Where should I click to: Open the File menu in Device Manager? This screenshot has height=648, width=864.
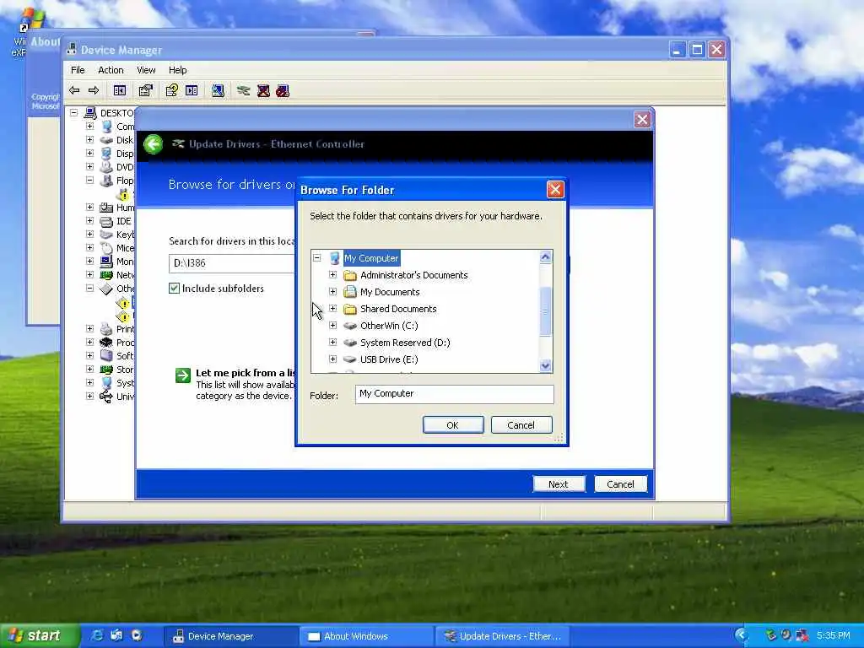click(x=78, y=70)
